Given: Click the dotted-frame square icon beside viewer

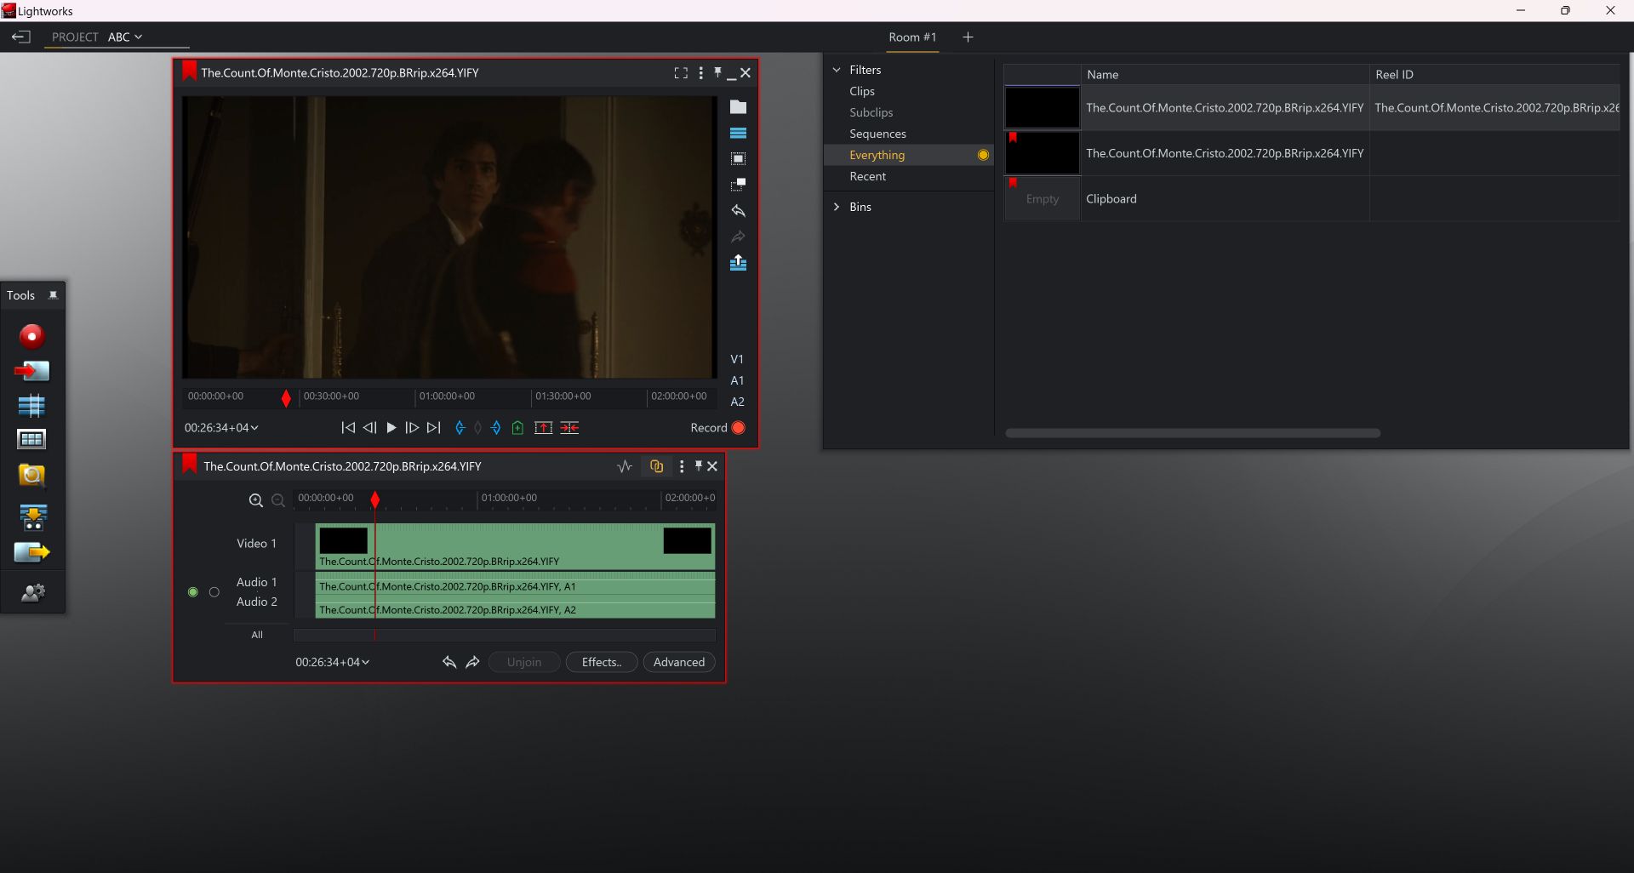Looking at the screenshot, I should pos(738,159).
